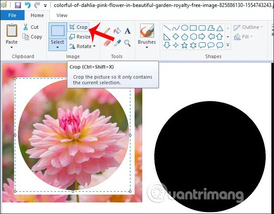Pick the Pentagon shape

[x=185, y=37]
